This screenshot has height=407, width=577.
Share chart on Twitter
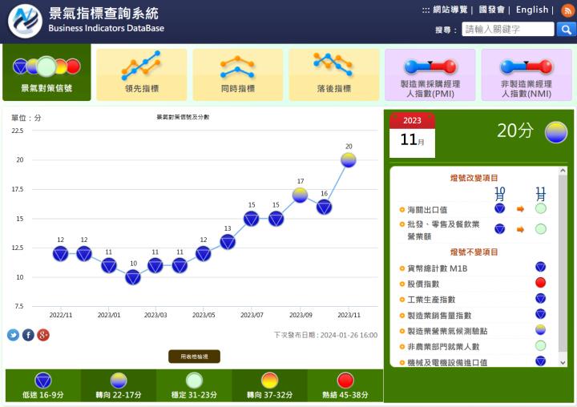pyautogui.click(x=14, y=335)
